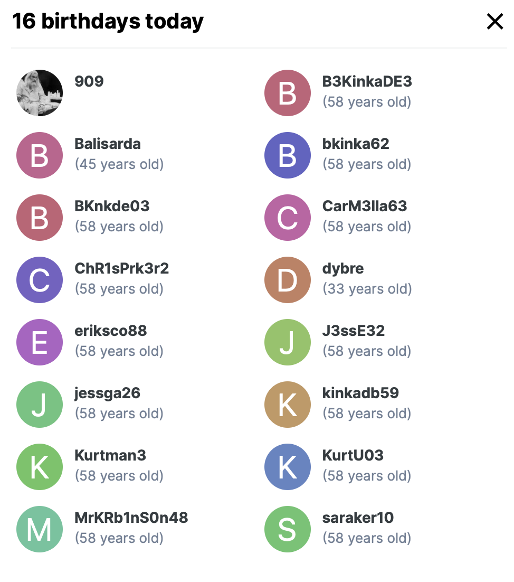Open the KurtU03 username link

click(353, 456)
